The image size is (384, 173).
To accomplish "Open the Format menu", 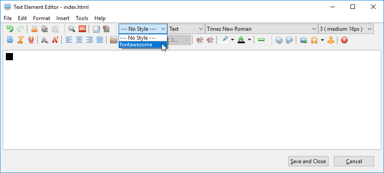I will pyautogui.click(x=42, y=18).
